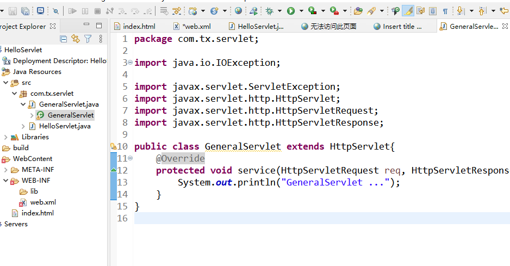The image size is (510, 266).
Task: Expand HelloServlet.java tree node
Action: [x=23, y=126]
